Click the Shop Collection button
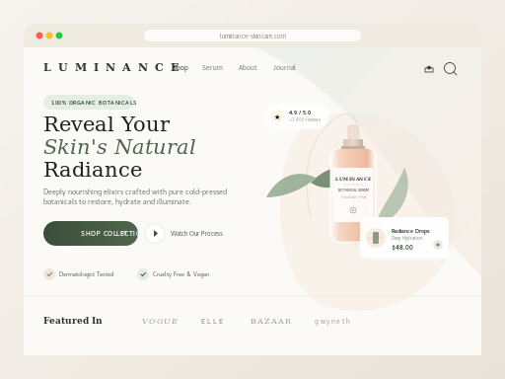 coord(91,233)
